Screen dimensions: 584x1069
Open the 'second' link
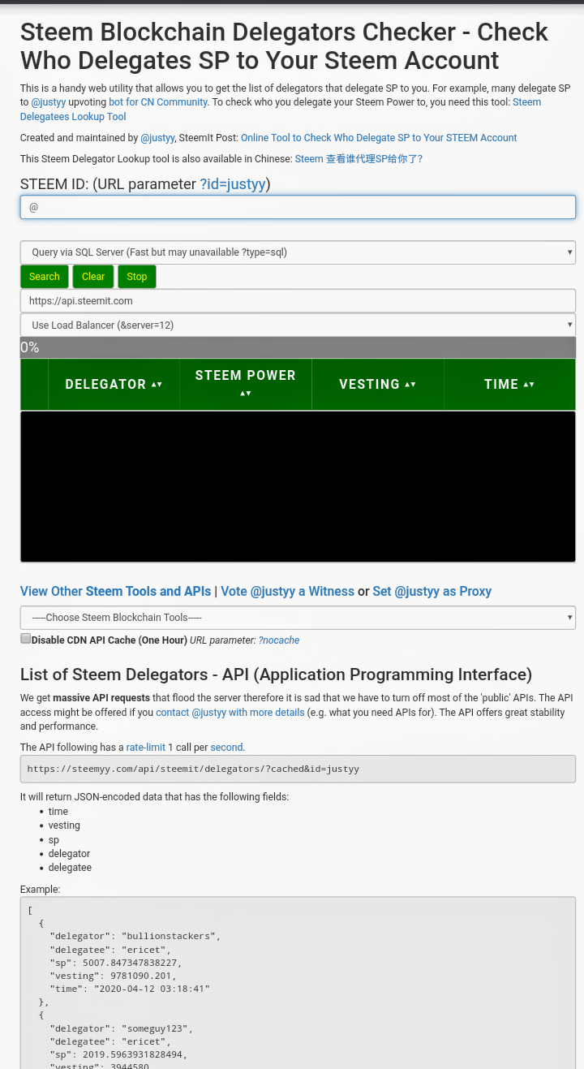click(227, 748)
